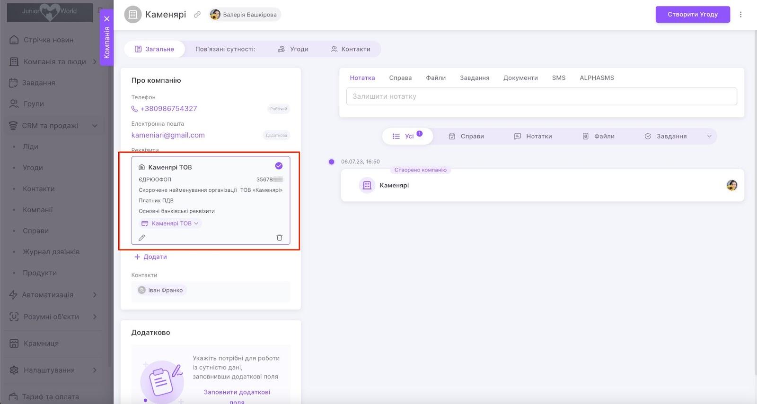The height and width of the screenshot is (404, 757).
Task: Close the Компанія side panel with X
Action: [x=107, y=19]
